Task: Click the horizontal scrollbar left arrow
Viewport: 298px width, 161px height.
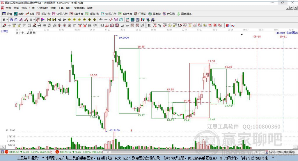Action: coord(108,152)
